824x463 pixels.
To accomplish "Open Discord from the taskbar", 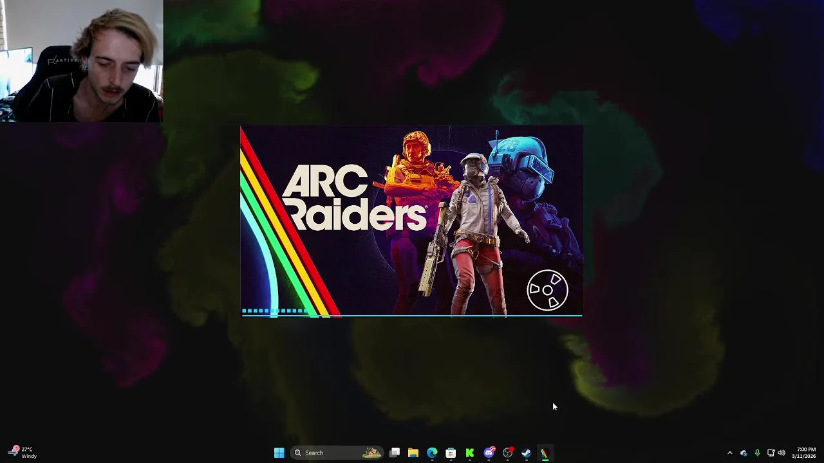I will pos(489,453).
